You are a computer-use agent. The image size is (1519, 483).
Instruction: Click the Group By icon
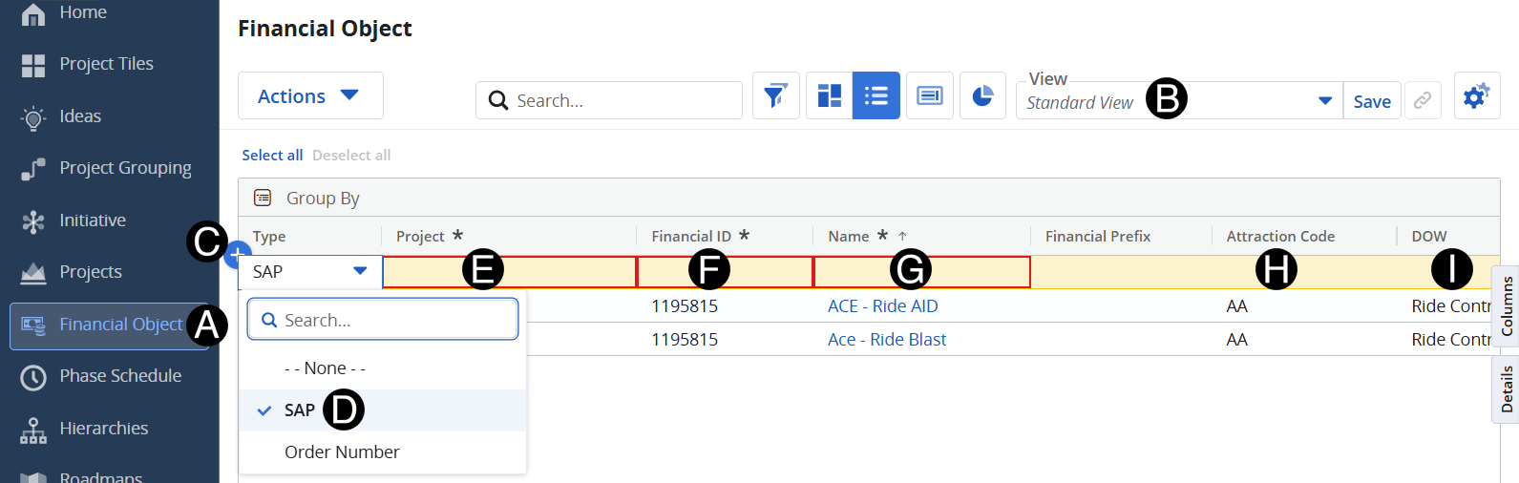[x=263, y=198]
